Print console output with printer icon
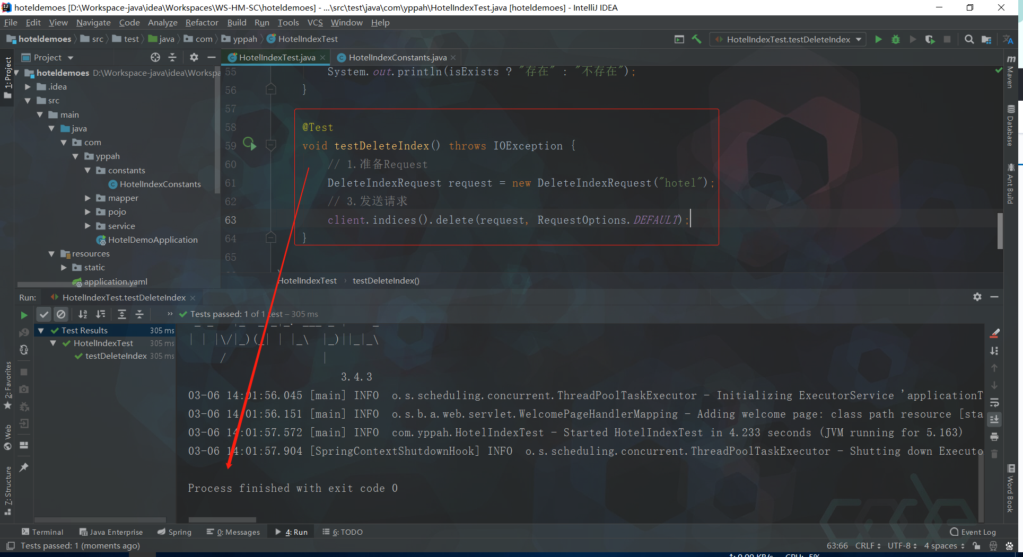This screenshot has height=557, width=1023. coord(994,437)
